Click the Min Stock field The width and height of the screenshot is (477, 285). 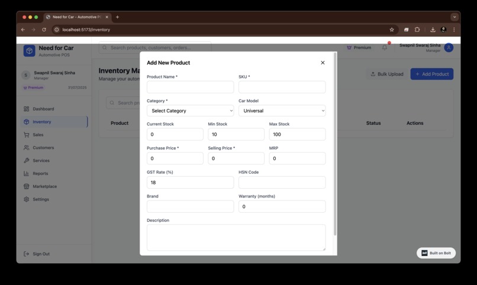(x=236, y=134)
